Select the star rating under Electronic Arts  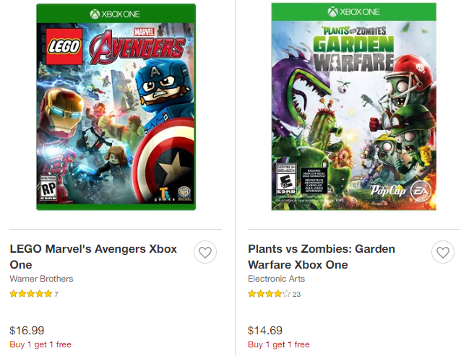[x=269, y=294]
